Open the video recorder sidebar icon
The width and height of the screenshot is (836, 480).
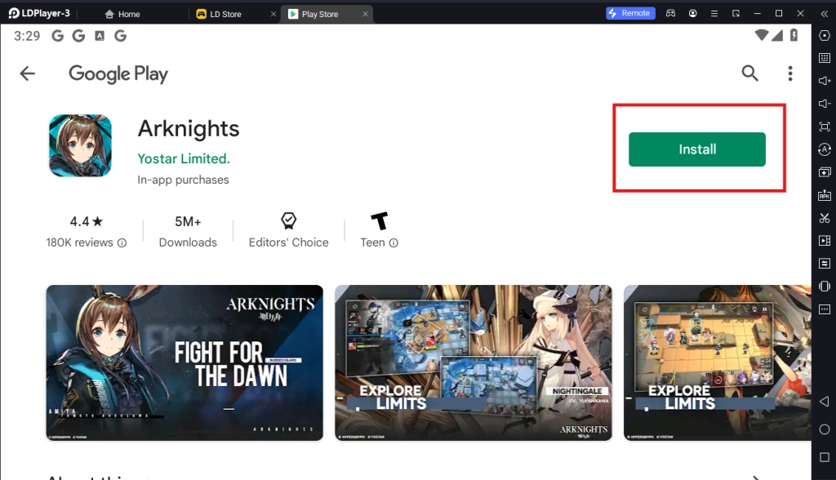point(825,241)
